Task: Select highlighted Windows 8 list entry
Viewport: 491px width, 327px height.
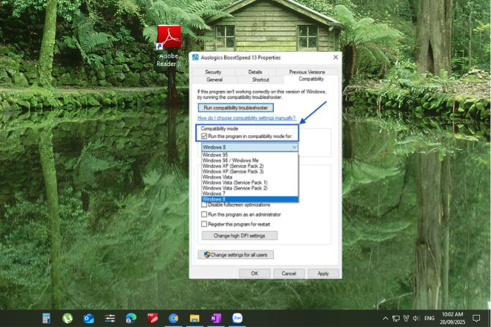Action: point(249,199)
